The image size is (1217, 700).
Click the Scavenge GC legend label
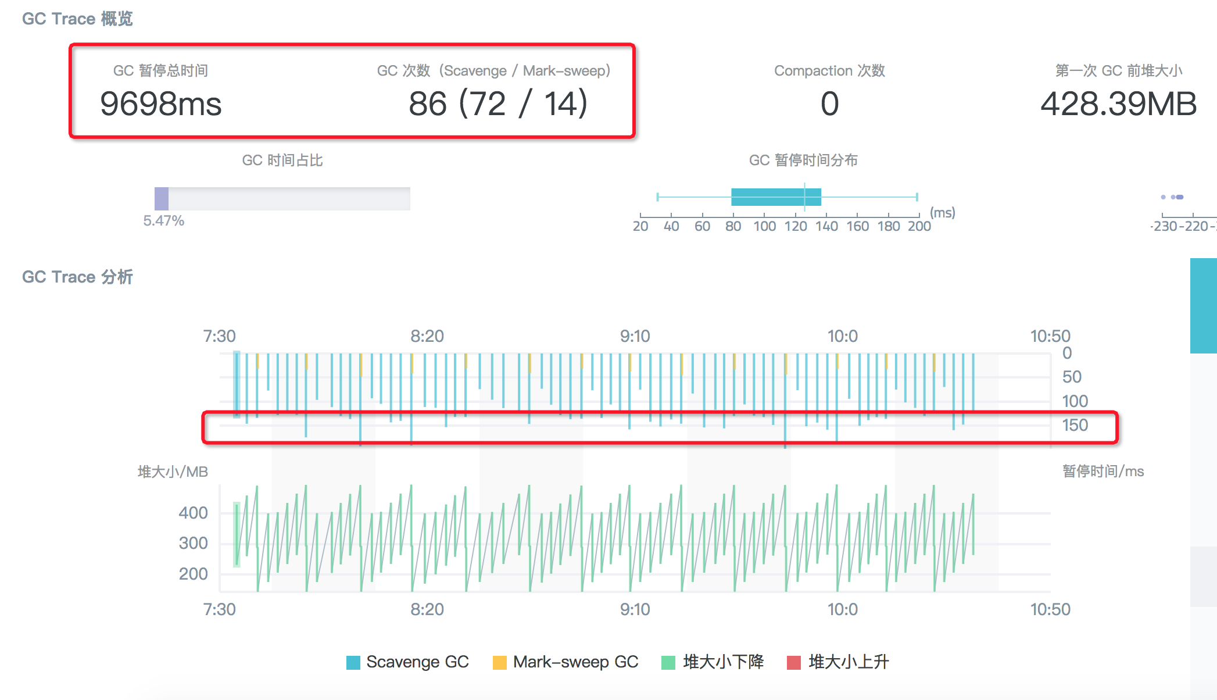(x=417, y=662)
